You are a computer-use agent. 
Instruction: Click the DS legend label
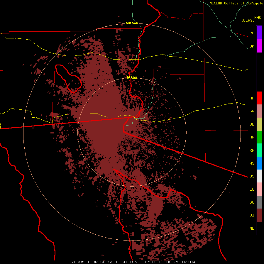[x=252, y=176]
